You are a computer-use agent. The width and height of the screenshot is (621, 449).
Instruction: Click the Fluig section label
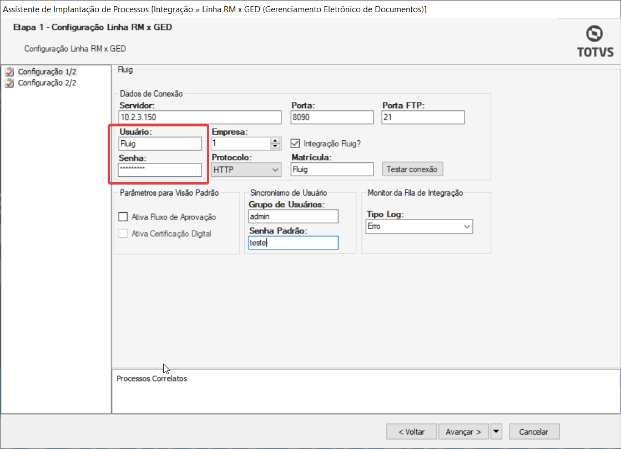125,70
